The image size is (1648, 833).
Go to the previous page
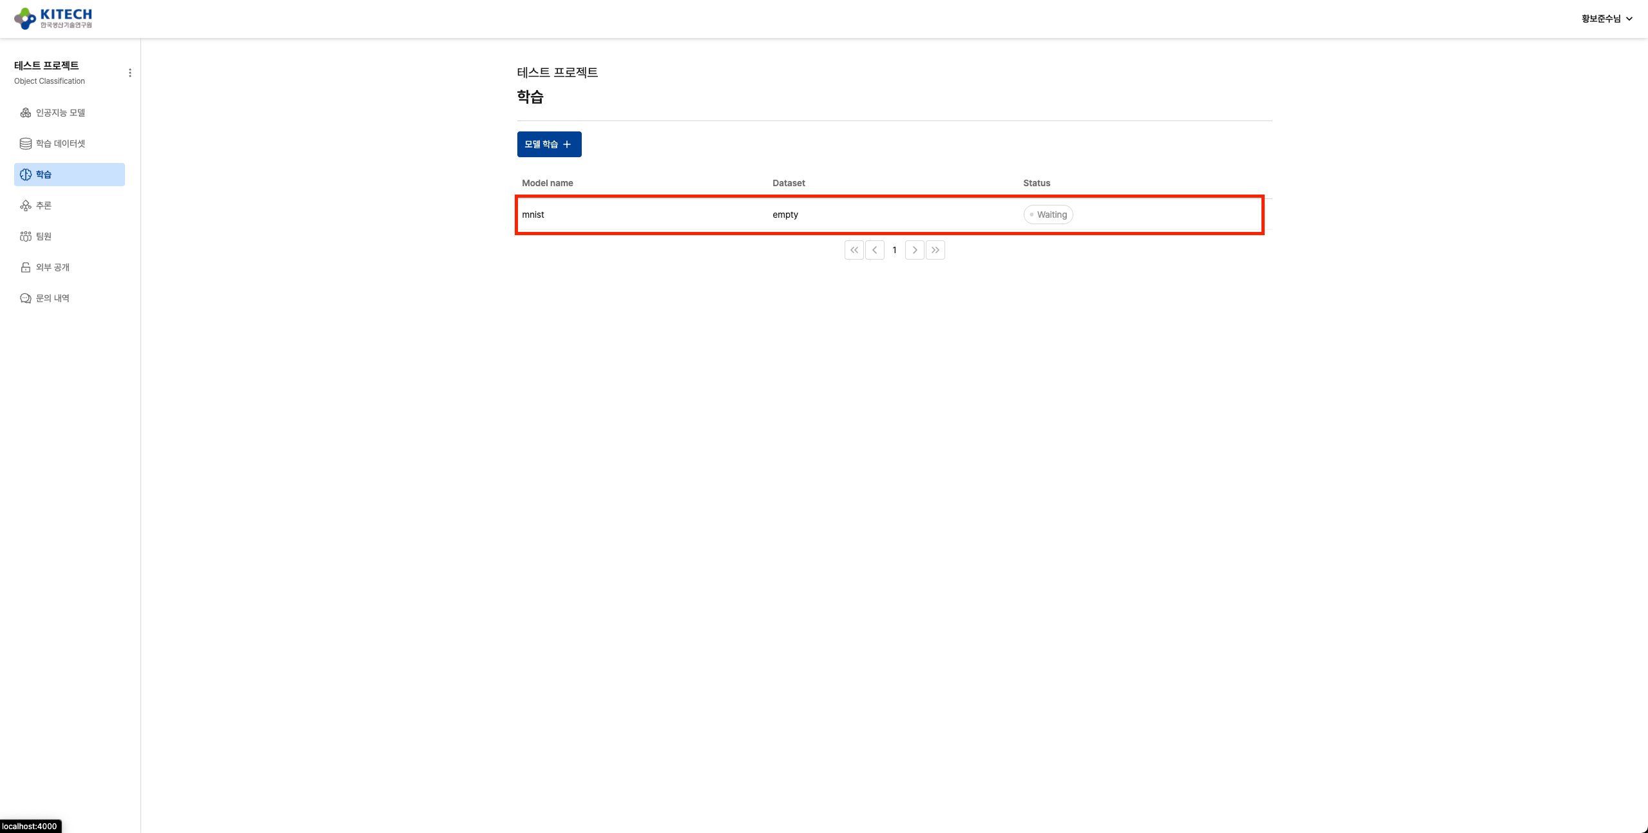click(874, 250)
